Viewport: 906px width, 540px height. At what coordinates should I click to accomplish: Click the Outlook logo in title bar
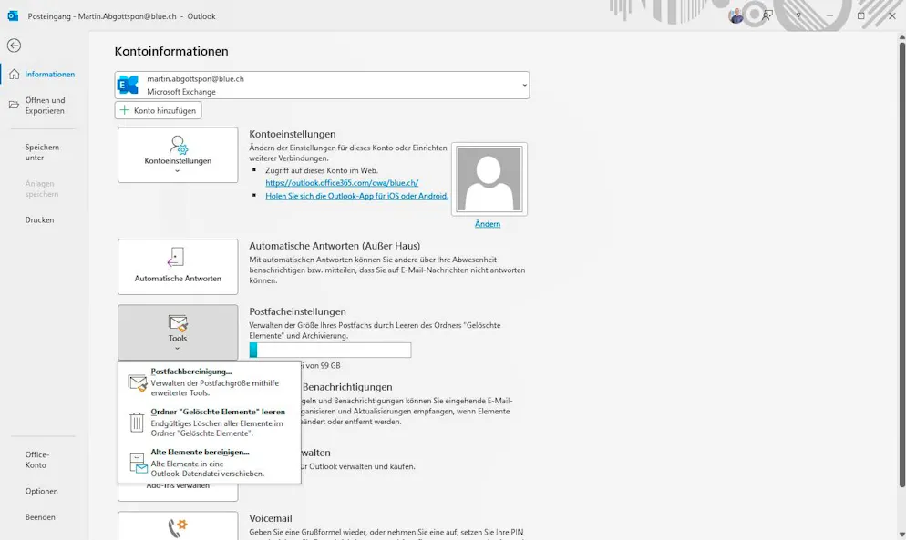(x=13, y=16)
